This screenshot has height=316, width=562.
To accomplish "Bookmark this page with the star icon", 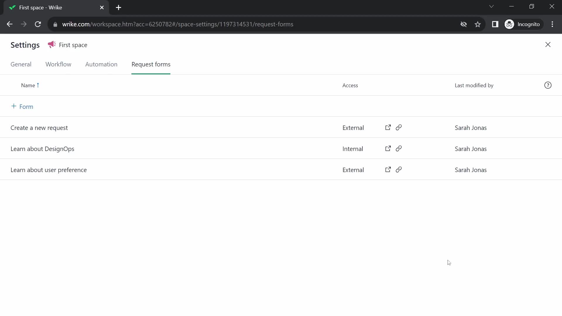I will [478, 24].
